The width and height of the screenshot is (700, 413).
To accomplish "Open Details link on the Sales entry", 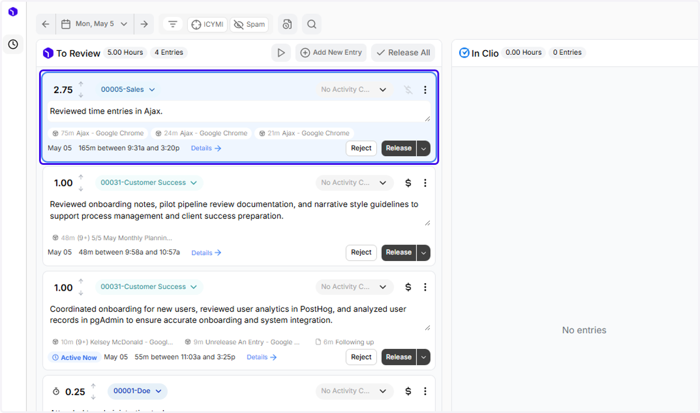I will pos(206,149).
